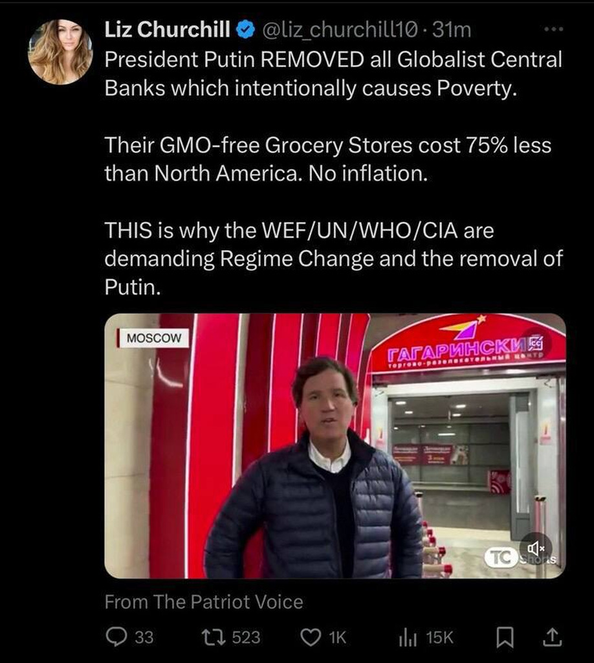Open Liz Churchill's profile picture
594x663 pixels.
(60, 52)
